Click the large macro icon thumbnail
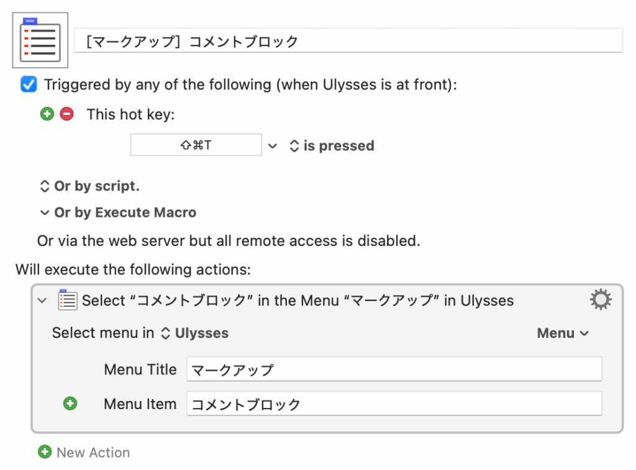The height and width of the screenshot is (470, 636). coord(40,40)
